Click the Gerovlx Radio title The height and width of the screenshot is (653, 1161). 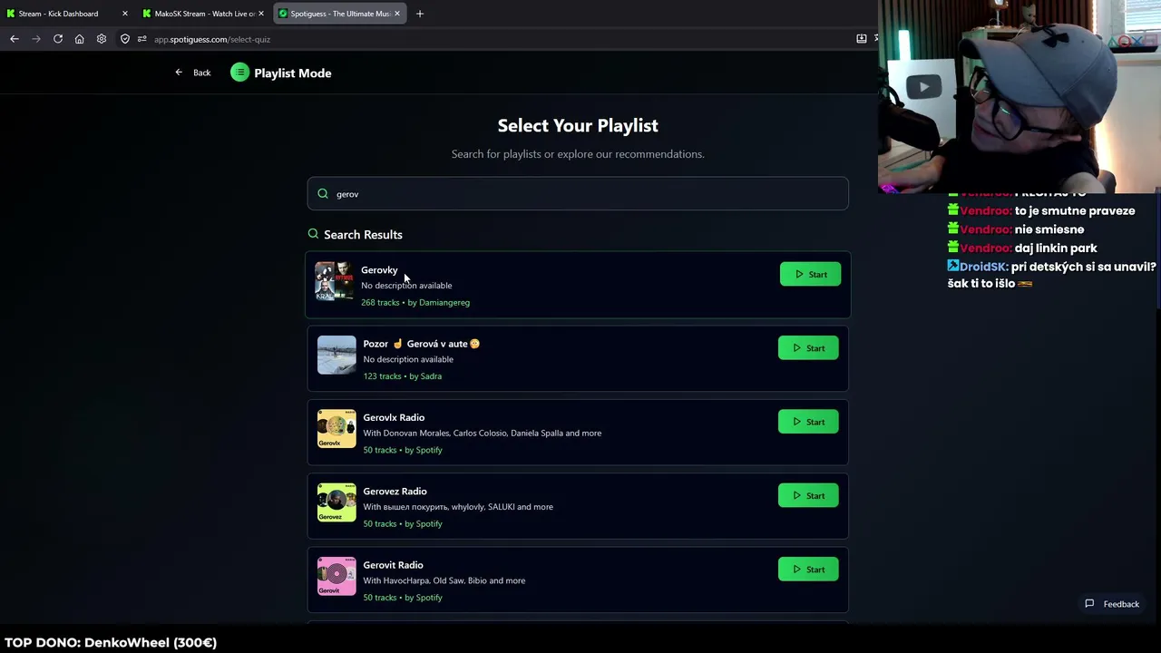394,417
